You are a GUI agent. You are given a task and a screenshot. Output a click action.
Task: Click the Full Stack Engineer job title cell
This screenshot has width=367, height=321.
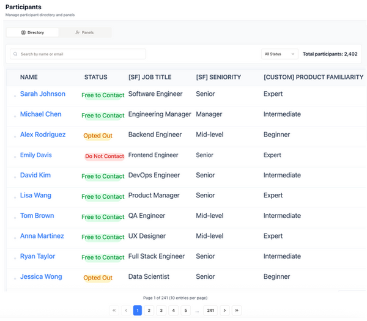[157, 256]
